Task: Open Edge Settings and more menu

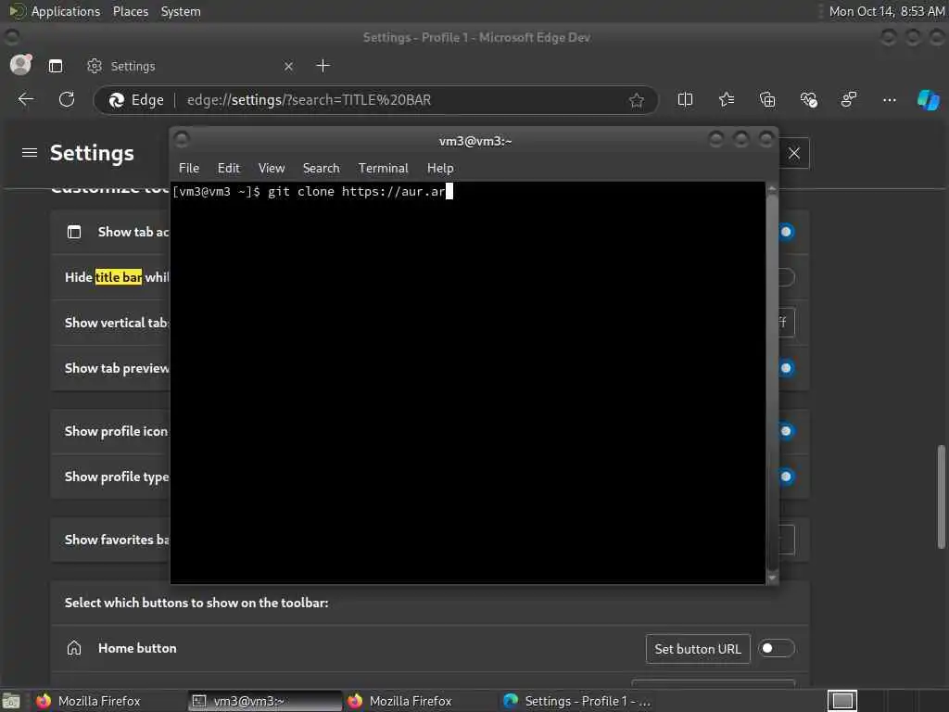Action: point(890,100)
